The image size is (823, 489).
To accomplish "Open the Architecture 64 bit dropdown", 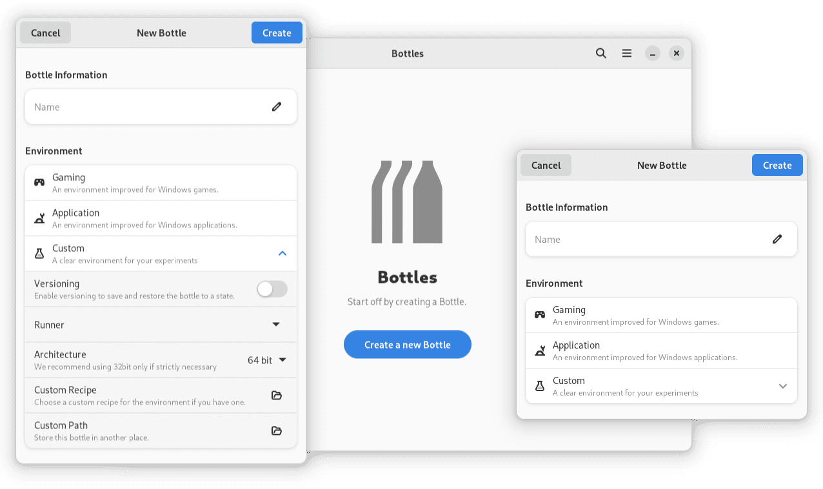I will [267, 360].
